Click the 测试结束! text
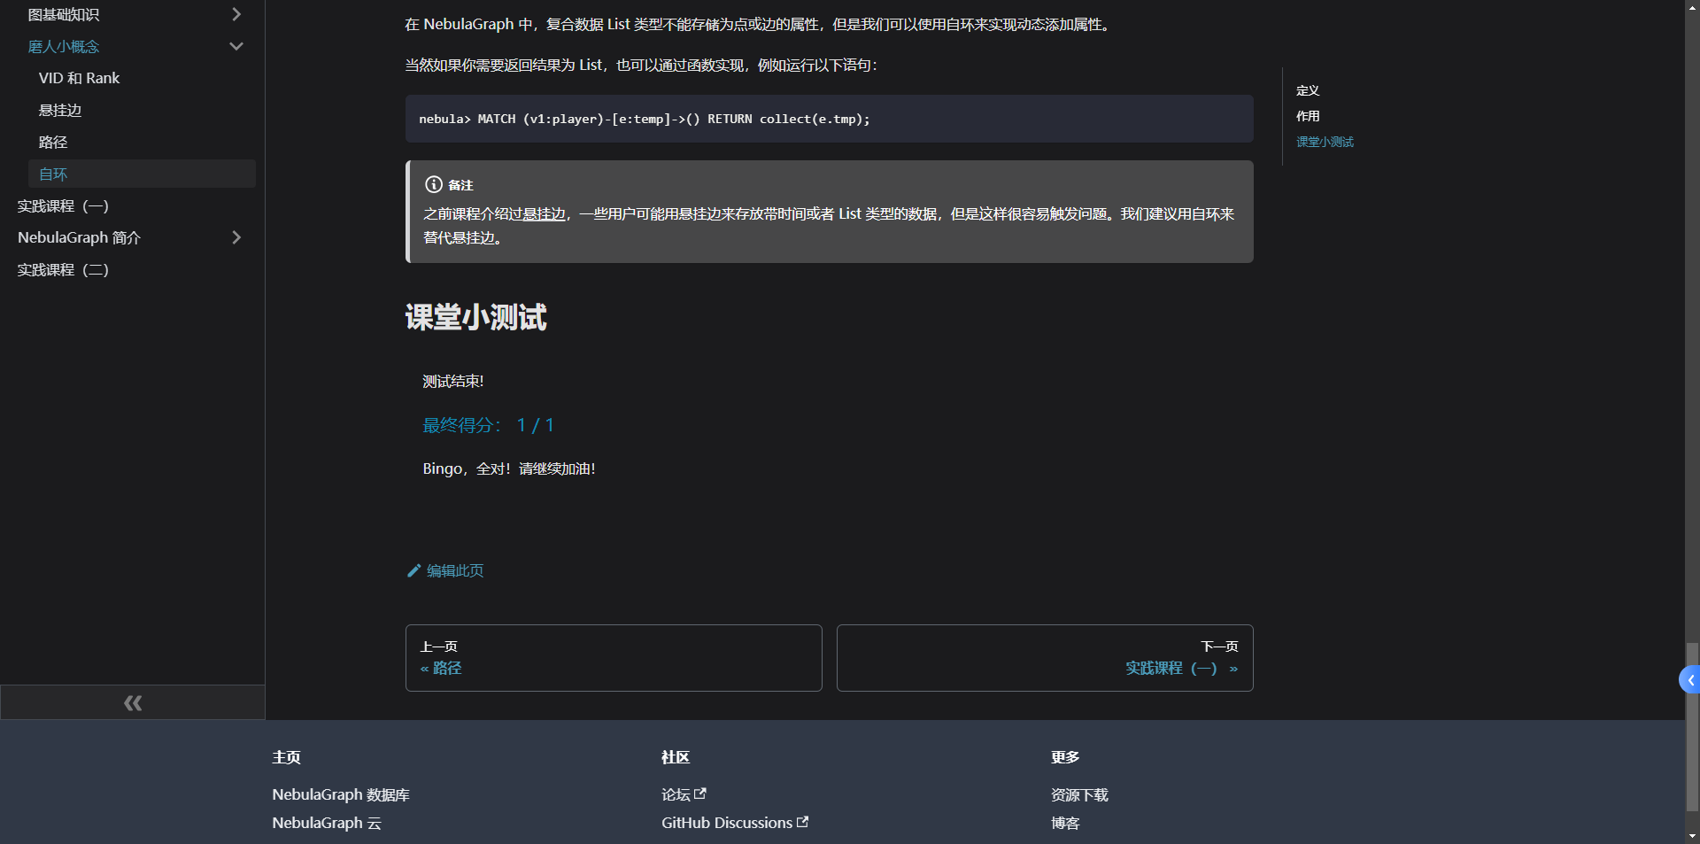The image size is (1700, 844). [x=453, y=381]
